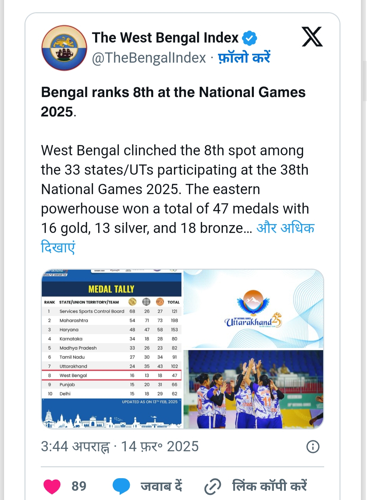Click the 89 likes count
The image size is (367, 500).
pos(79,486)
